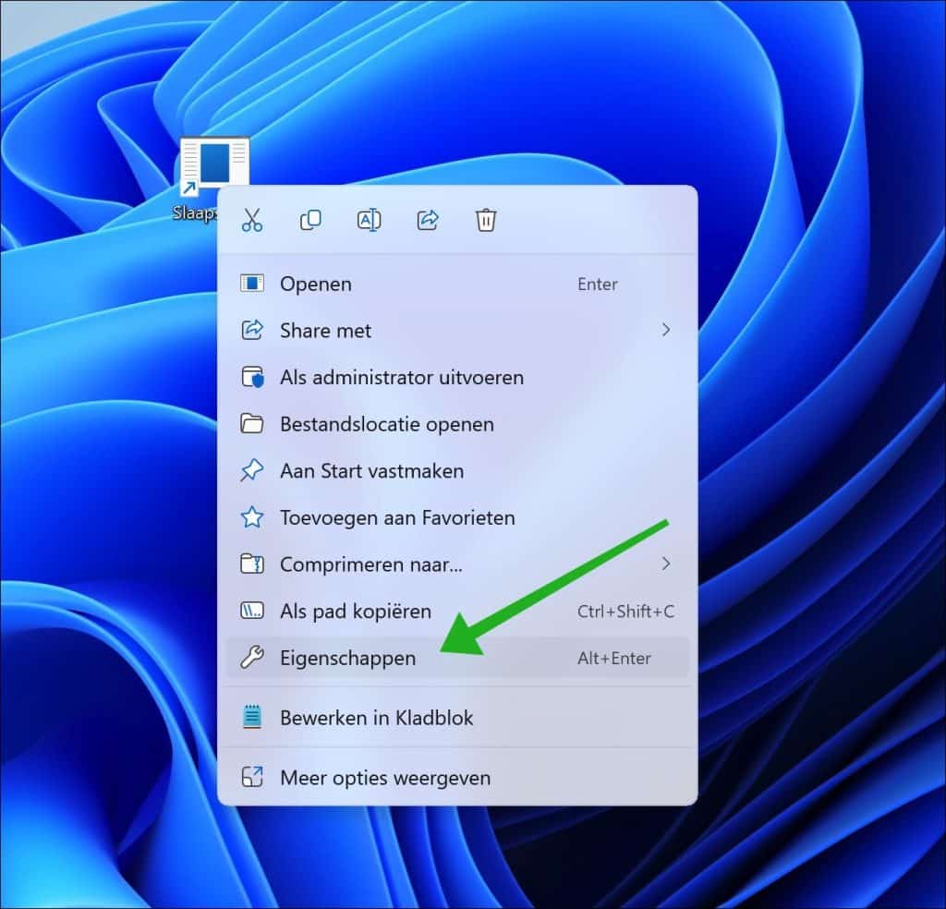
Task: Select Bewerken in Kladblok
Action: pyautogui.click(x=457, y=717)
